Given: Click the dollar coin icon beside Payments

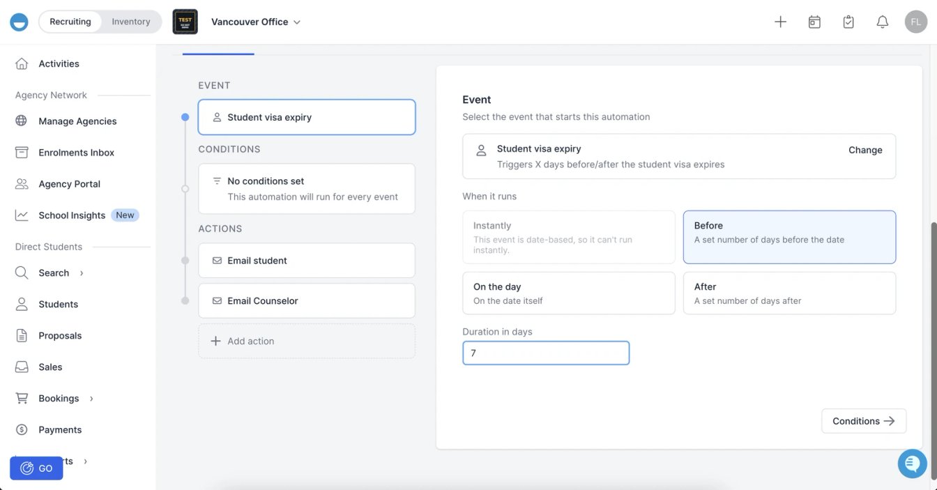Looking at the screenshot, I should pos(22,429).
